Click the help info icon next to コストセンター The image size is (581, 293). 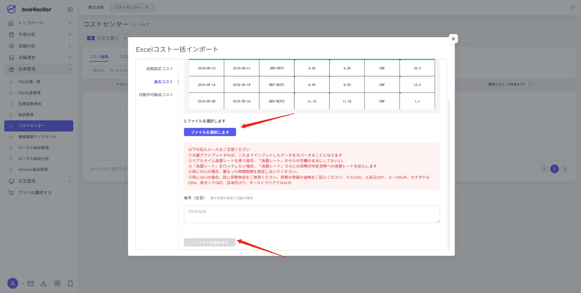[x=133, y=24]
